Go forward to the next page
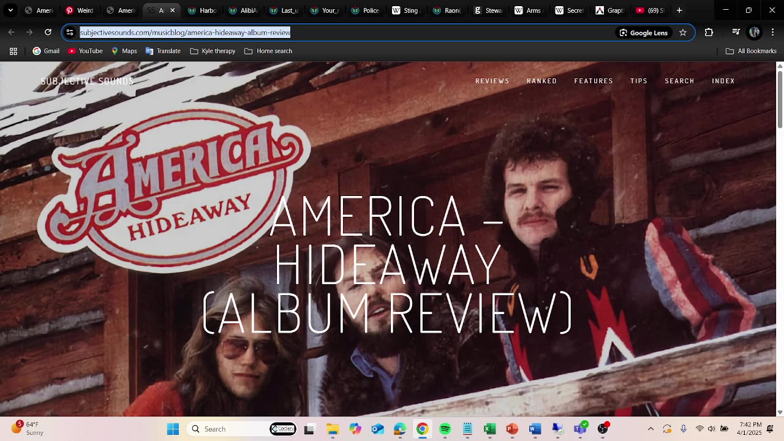The height and width of the screenshot is (441, 784). (x=29, y=32)
